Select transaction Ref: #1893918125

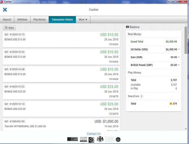point(61,92)
